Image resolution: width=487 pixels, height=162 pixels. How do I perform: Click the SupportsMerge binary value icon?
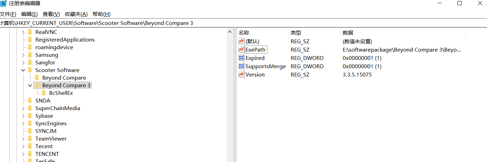pyautogui.click(x=241, y=66)
